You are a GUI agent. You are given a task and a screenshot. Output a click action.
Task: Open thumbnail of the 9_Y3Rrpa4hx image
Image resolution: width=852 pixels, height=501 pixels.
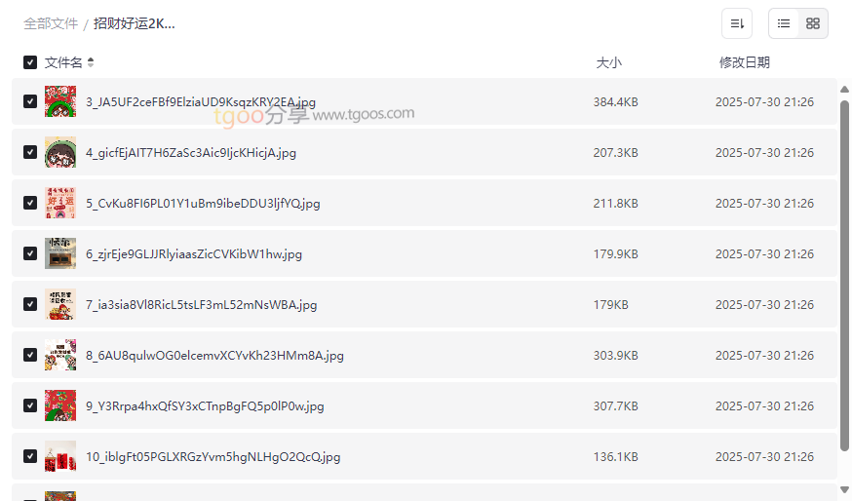click(x=60, y=405)
